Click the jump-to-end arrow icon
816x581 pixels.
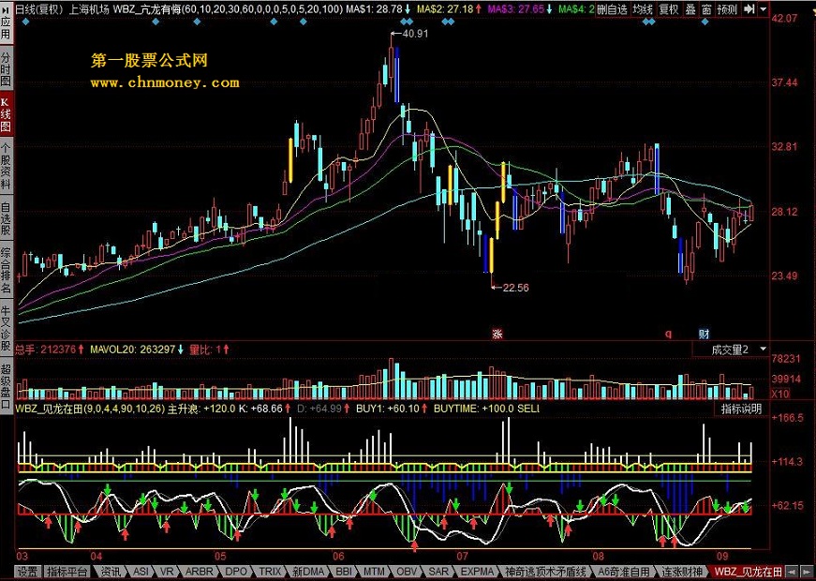point(749,8)
